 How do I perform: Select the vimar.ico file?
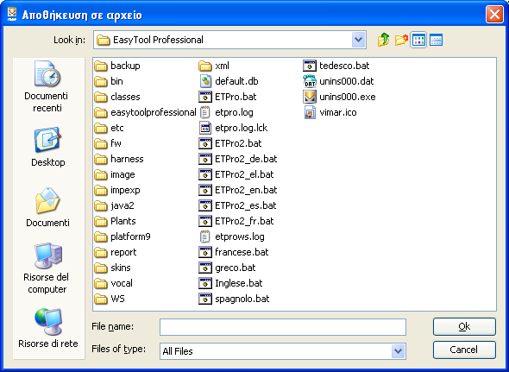(330, 112)
